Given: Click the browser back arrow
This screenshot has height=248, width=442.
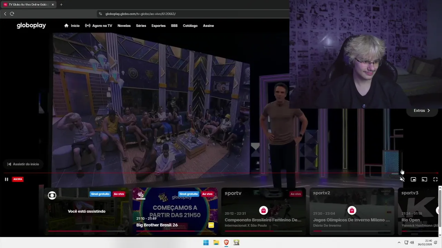Looking at the screenshot, I should pyautogui.click(x=5, y=14).
